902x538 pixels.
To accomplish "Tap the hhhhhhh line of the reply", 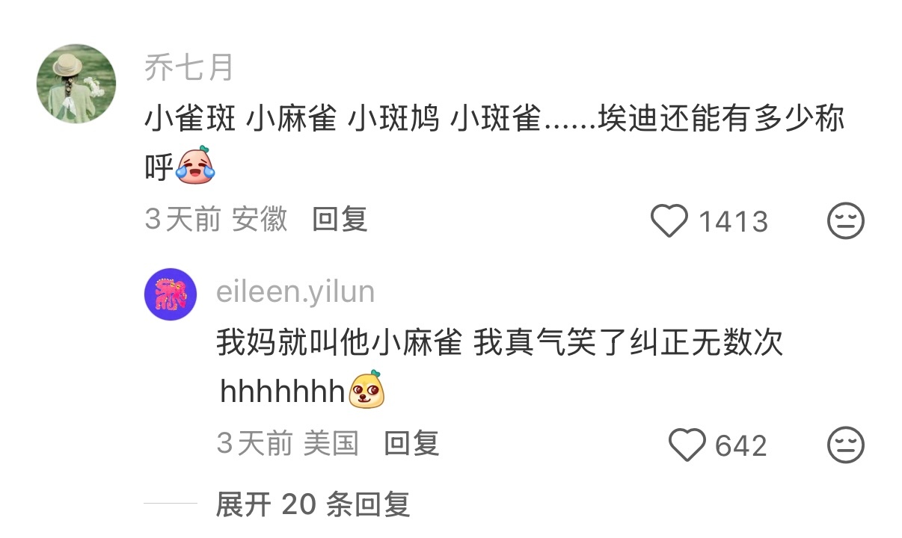I will [x=303, y=391].
